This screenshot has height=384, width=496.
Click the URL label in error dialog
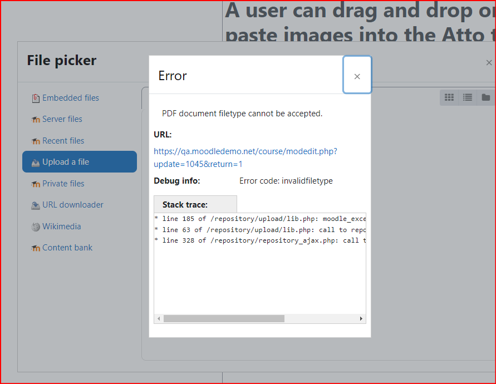(x=163, y=135)
